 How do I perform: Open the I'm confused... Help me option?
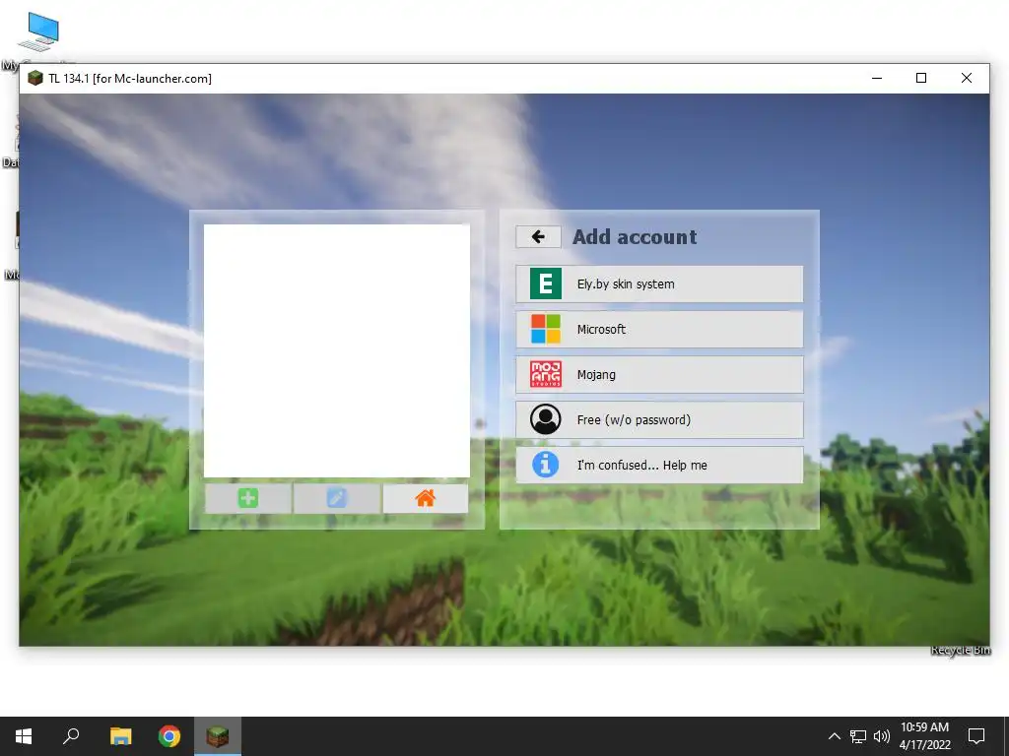point(659,465)
